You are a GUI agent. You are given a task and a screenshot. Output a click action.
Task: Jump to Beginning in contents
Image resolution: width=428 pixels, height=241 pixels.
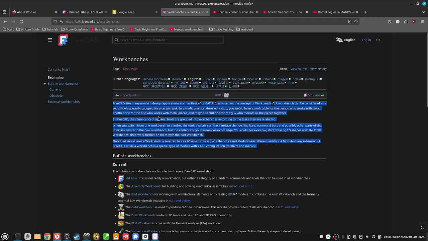[x=56, y=77]
